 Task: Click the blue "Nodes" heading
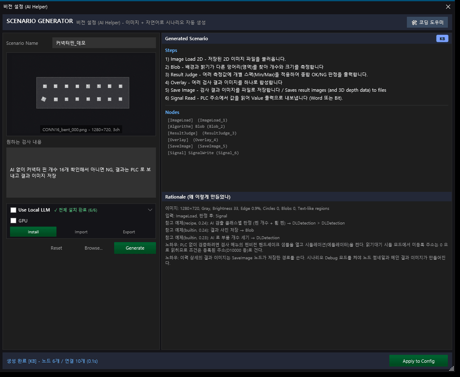[x=172, y=112]
